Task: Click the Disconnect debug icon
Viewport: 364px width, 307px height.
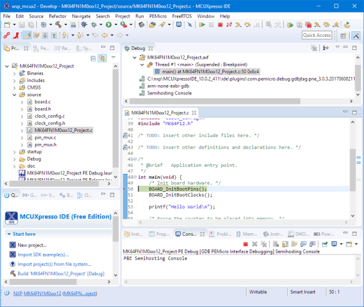Action: coord(229,24)
